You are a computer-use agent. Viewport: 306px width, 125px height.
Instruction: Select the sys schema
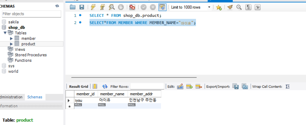pos(11,66)
